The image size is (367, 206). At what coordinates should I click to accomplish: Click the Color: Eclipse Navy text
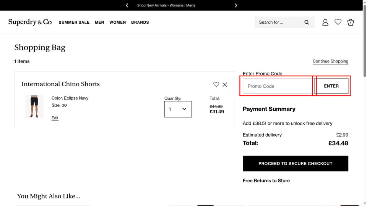tap(70, 98)
